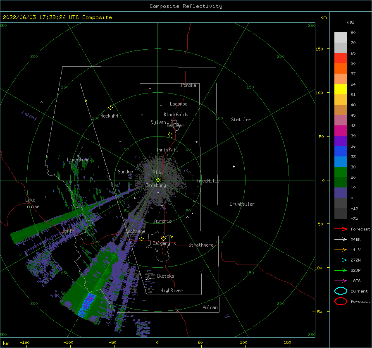Viewport: 372px width, 348px height.
Task: Click the Airdrie city label
Action: pyautogui.click(x=163, y=221)
